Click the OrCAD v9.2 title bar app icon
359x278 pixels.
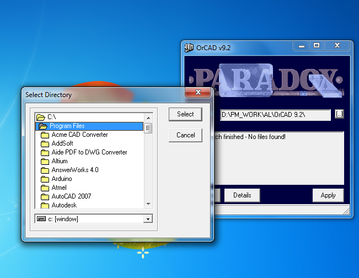tap(189, 47)
